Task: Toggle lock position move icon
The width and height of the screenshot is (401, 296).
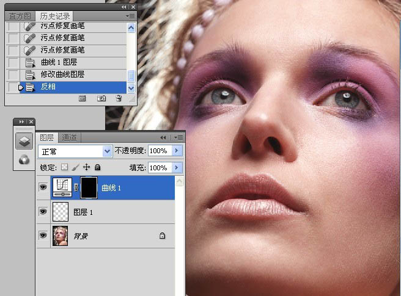Action: coord(86,167)
